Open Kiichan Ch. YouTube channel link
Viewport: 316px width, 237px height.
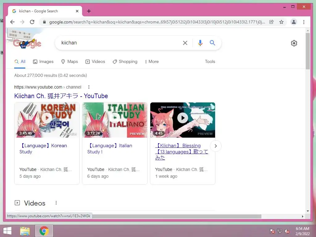61,96
